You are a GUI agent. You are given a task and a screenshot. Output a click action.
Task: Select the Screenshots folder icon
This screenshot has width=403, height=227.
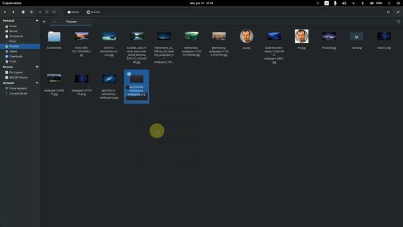[x=54, y=37]
